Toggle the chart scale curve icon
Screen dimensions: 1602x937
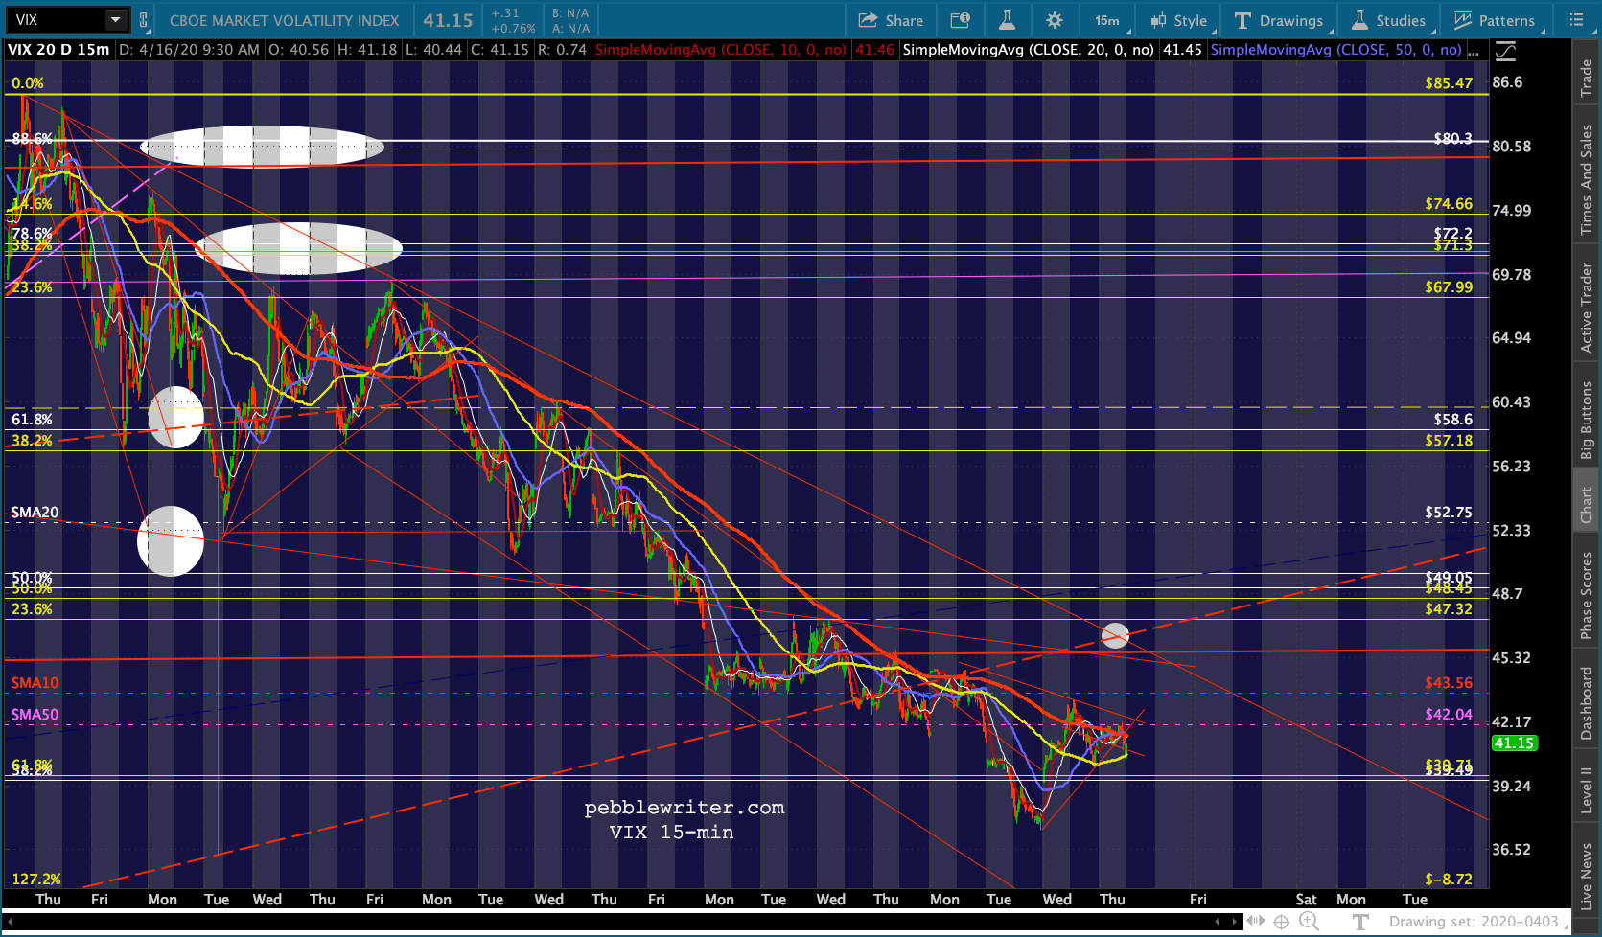(1506, 51)
